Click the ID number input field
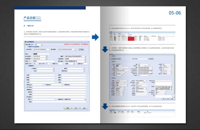Screen dimensions: 200x130 [x=41, y=49]
